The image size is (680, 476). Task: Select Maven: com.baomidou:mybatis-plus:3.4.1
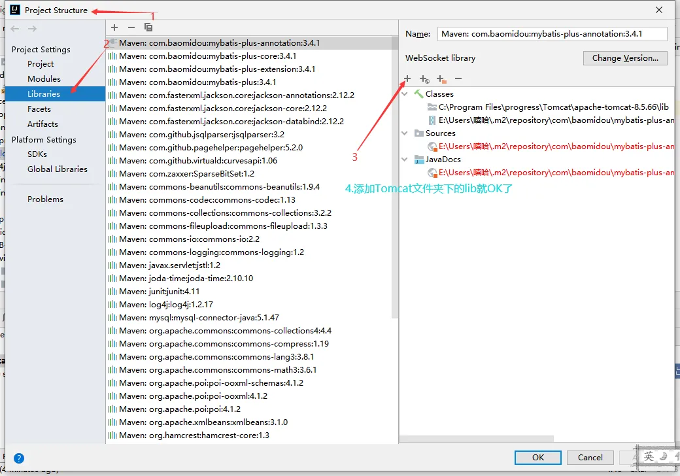tap(250, 82)
